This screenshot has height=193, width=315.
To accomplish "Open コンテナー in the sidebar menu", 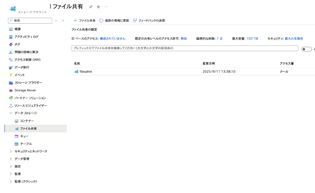I will (27, 121).
